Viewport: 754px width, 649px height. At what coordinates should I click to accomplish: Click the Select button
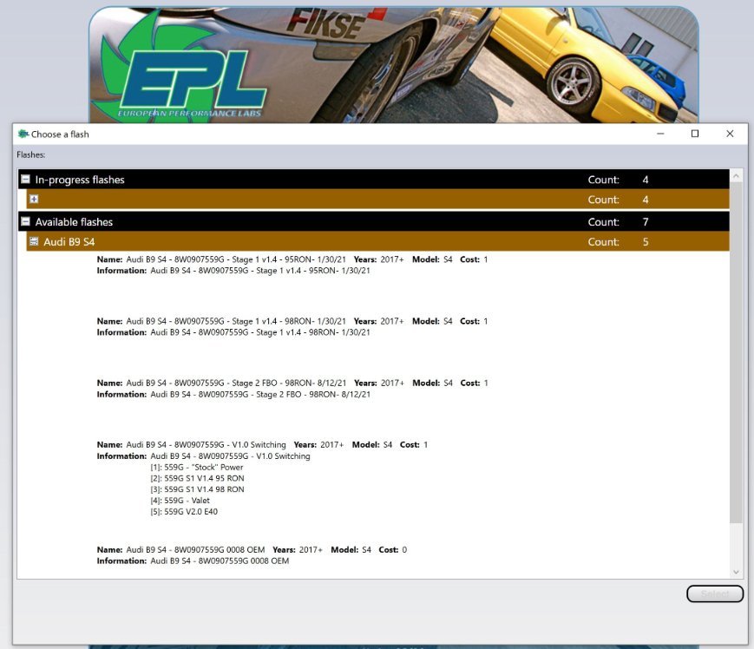[x=715, y=594]
